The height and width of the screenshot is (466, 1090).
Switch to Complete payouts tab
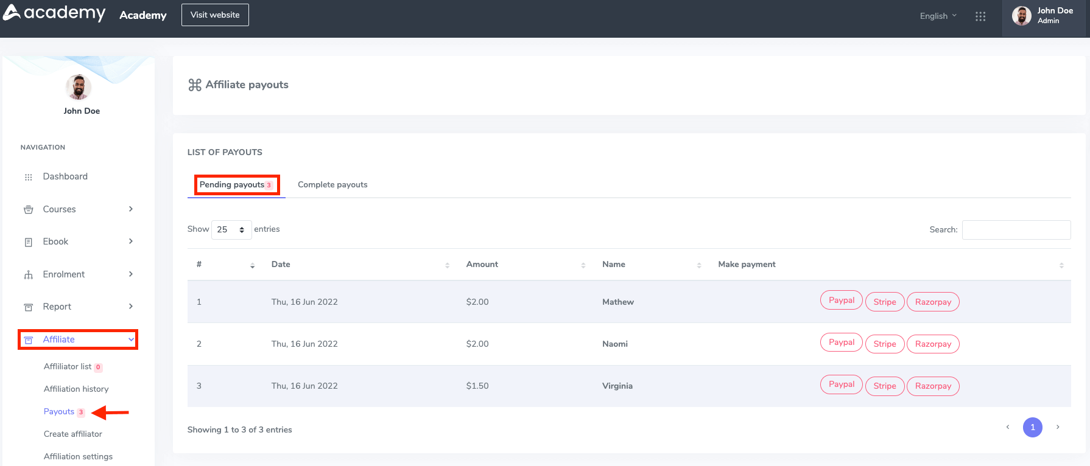tap(332, 185)
